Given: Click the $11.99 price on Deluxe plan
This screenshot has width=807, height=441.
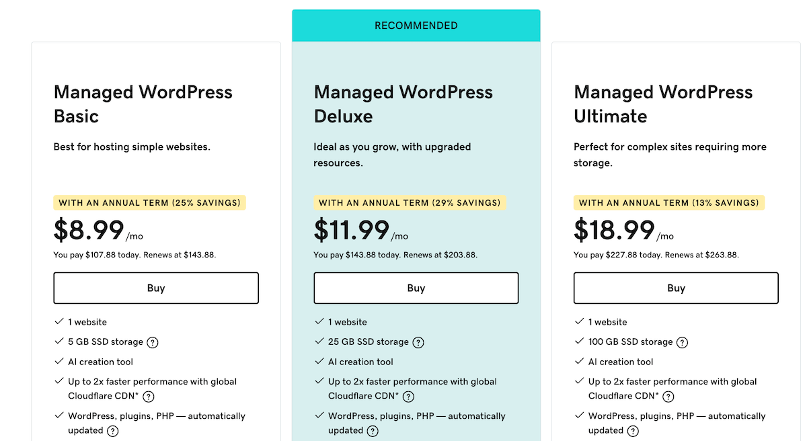Looking at the screenshot, I should (352, 231).
